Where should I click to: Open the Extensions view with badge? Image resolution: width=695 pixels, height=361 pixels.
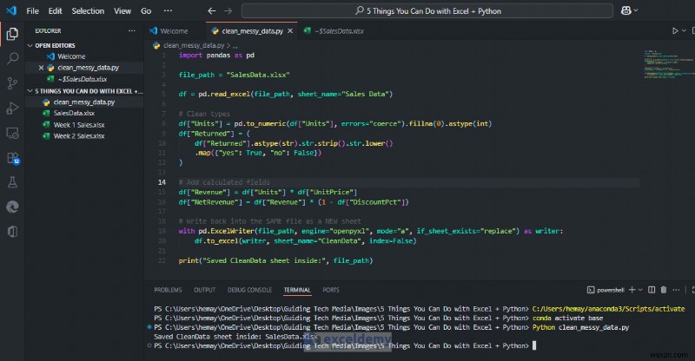click(13, 158)
